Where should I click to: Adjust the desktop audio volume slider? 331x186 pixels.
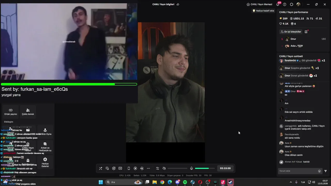click(177, 168)
